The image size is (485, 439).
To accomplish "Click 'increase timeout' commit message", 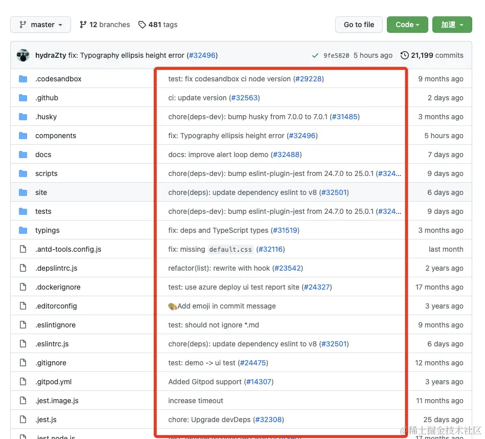I will 196,401.
